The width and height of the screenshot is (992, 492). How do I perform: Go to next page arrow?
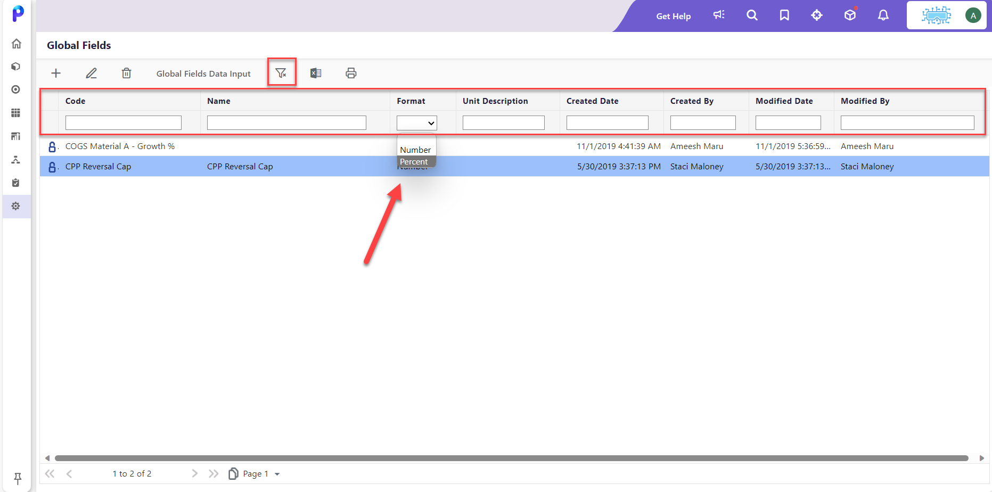194,473
